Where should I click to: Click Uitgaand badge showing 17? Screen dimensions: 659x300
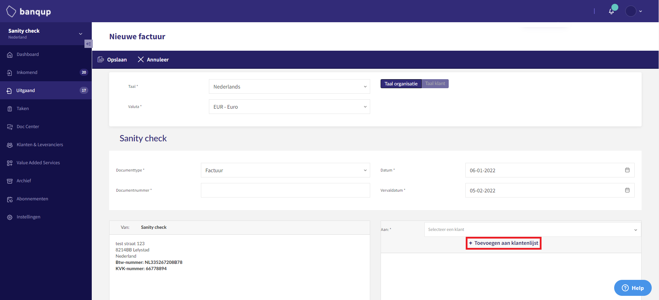(84, 90)
